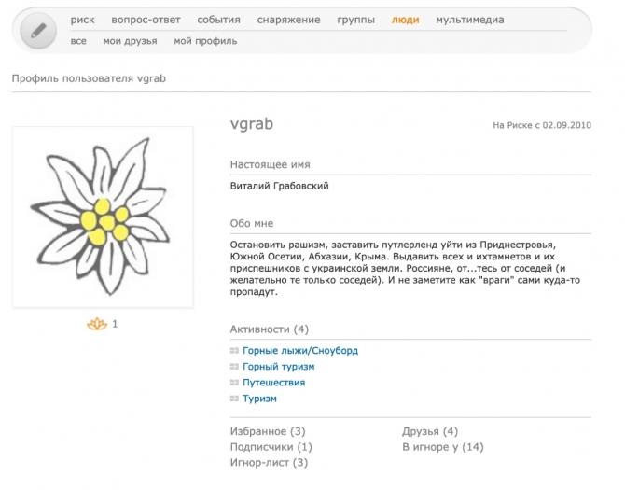
Task: Switch to the все submenu tab
Action: [x=78, y=41]
